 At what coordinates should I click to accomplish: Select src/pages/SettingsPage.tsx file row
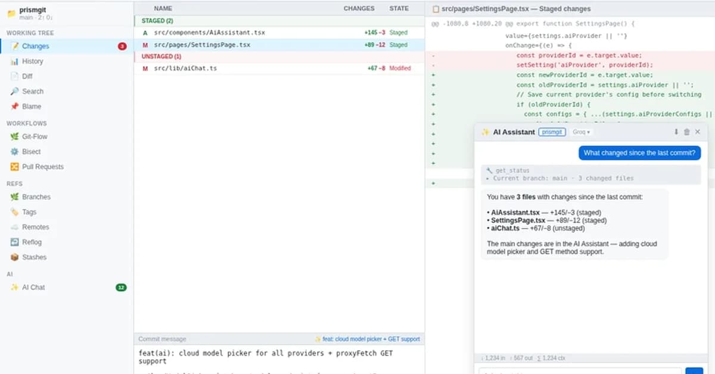pos(279,45)
